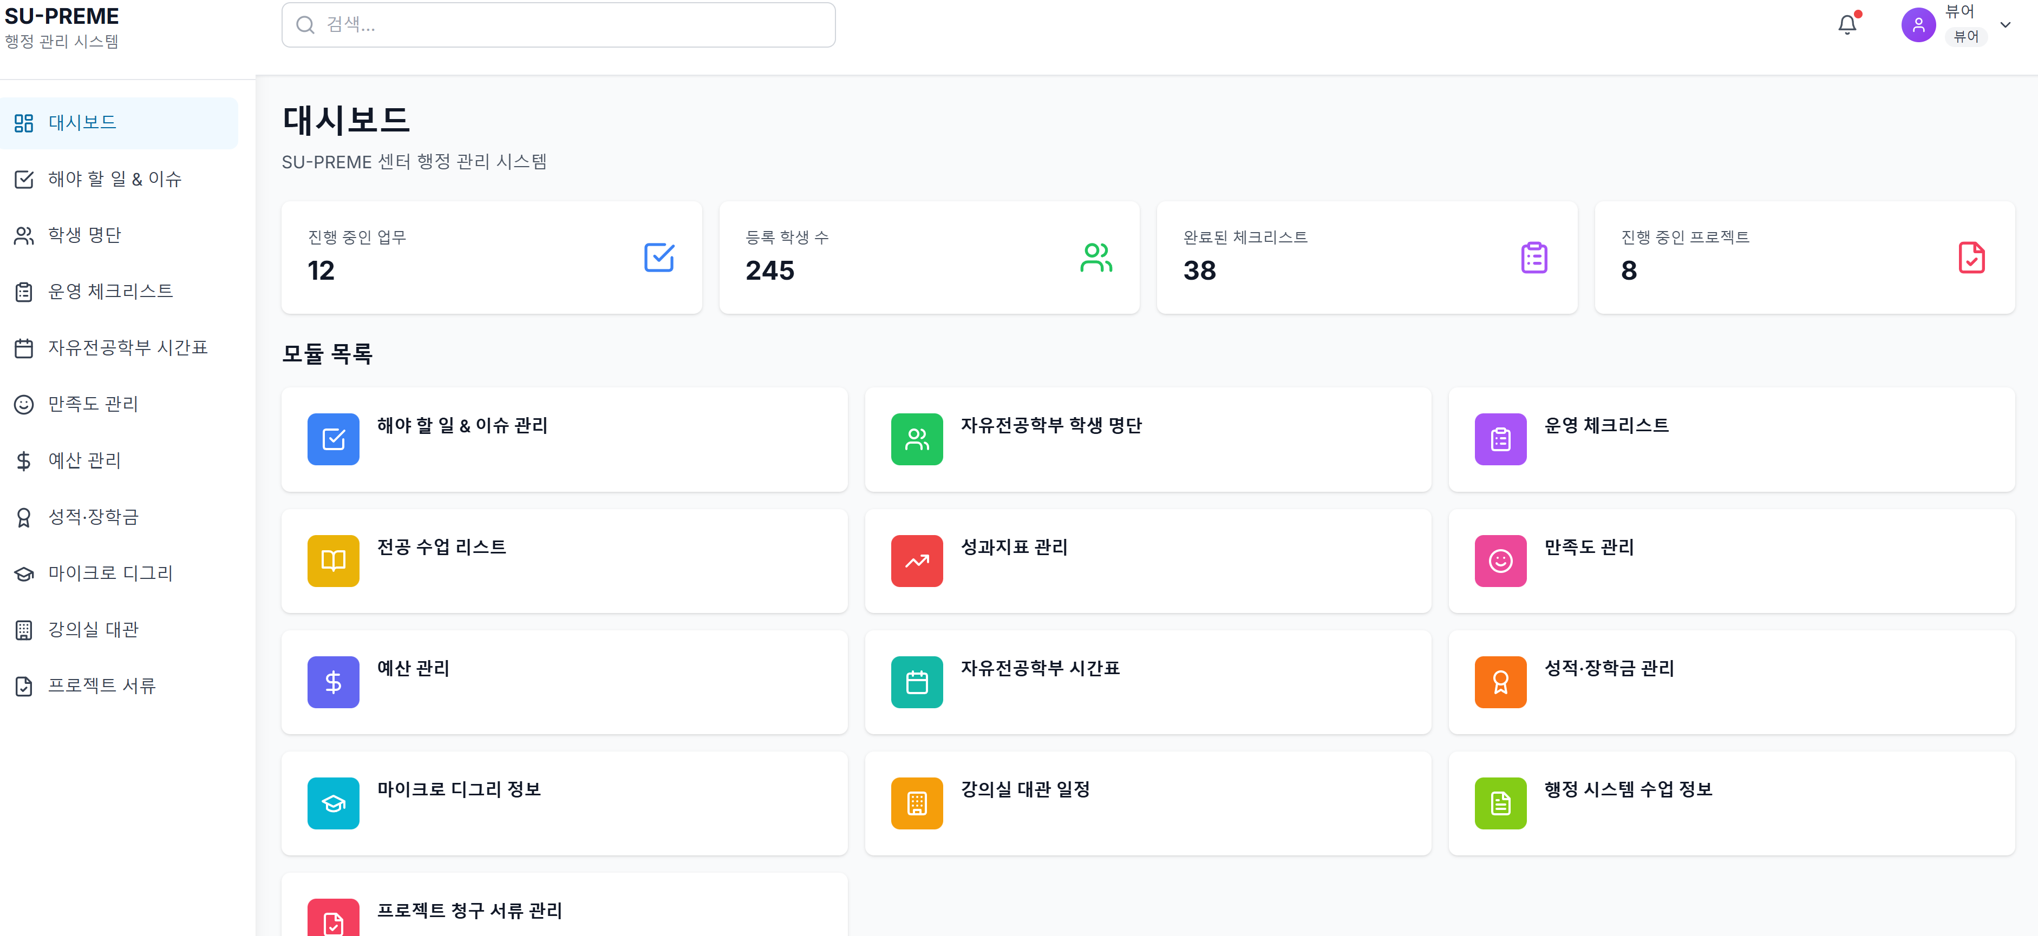Screen dimensions: 2038x936
Task: Select the 대시보드 icon in the sidebar
Action: click(23, 122)
